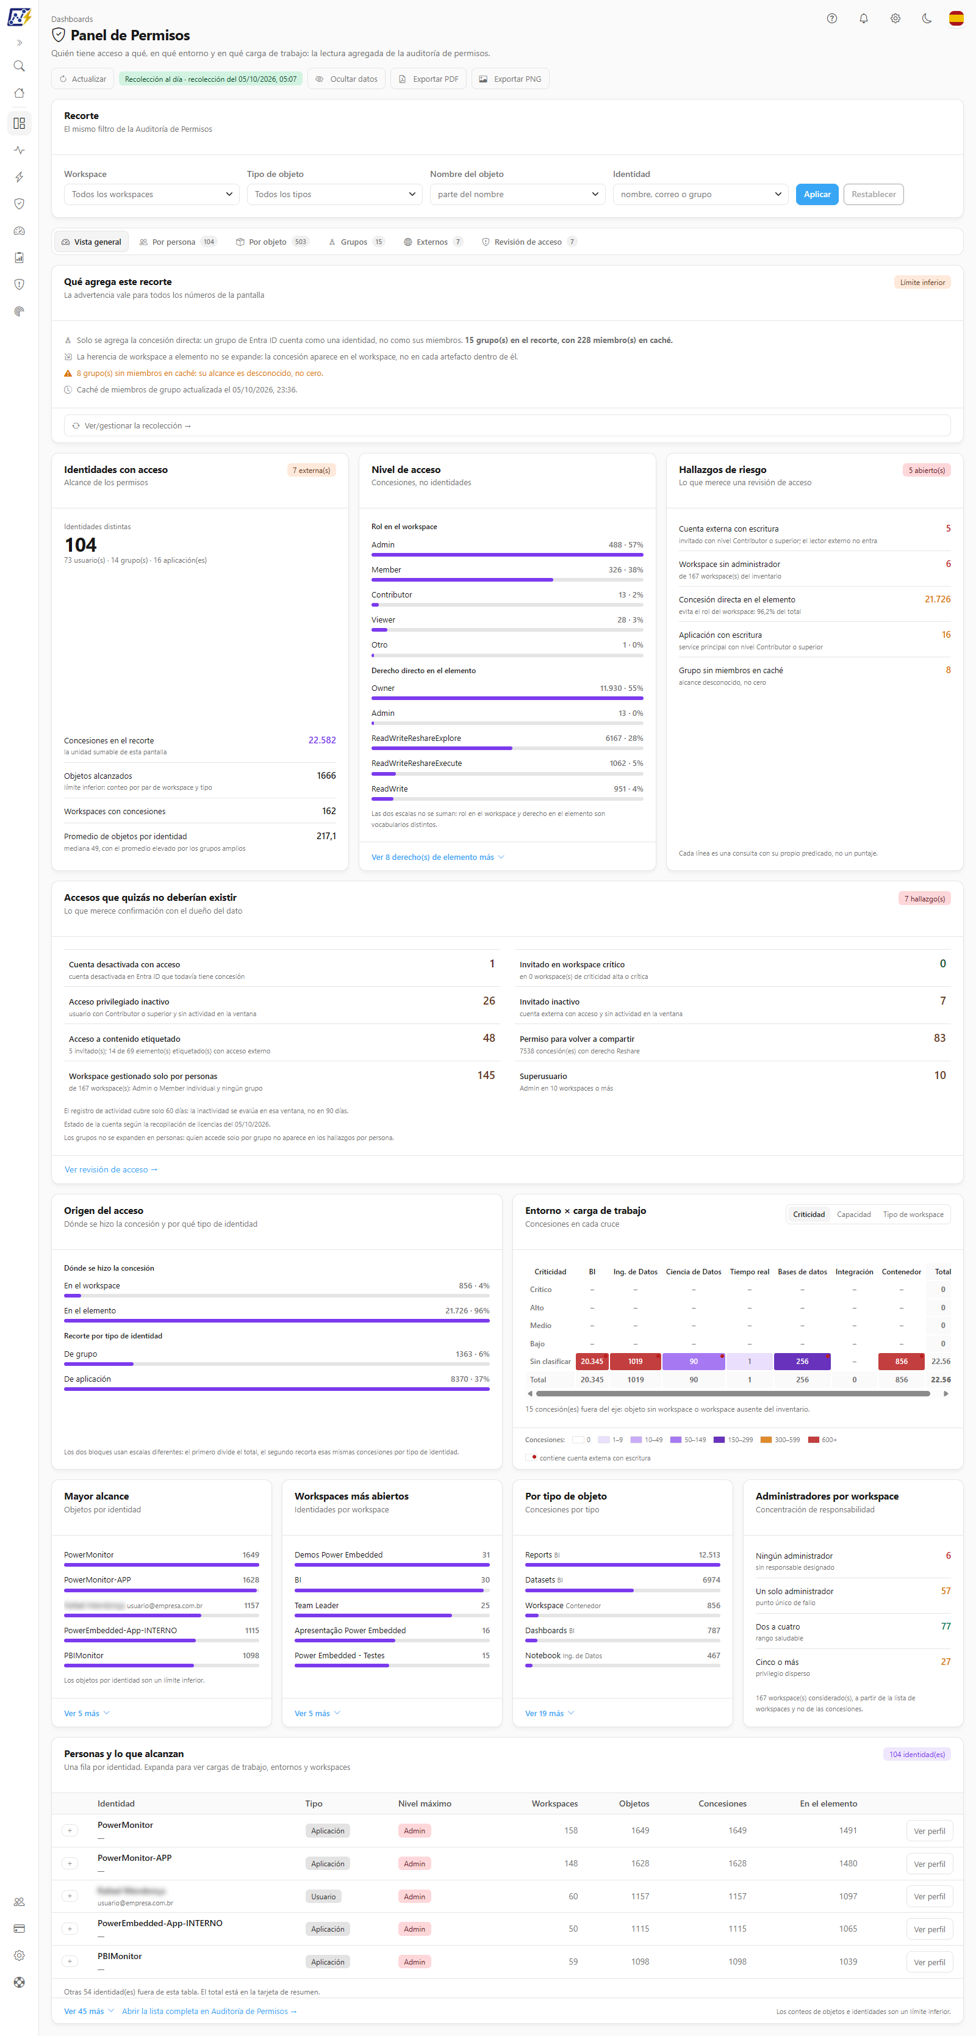Open the fingerprint icon in sidebar
The image size is (976, 2036).
(19, 311)
